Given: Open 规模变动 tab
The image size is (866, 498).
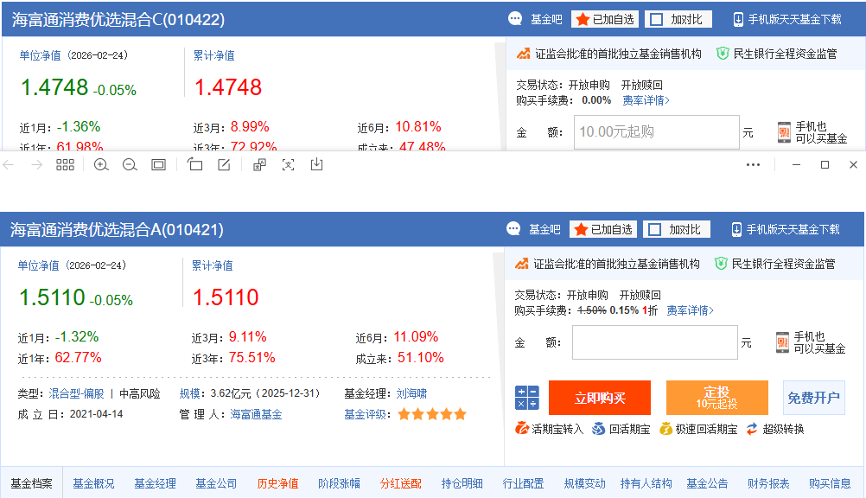Looking at the screenshot, I should [584, 483].
